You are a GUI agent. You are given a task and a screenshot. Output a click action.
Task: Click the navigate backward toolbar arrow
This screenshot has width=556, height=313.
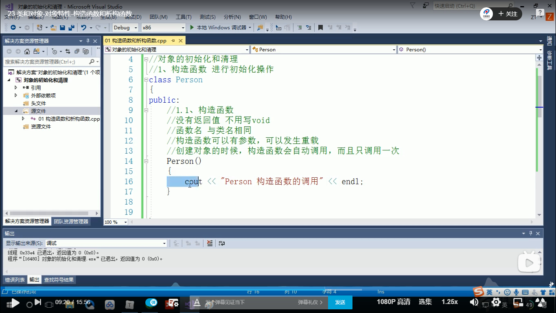coord(13,28)
